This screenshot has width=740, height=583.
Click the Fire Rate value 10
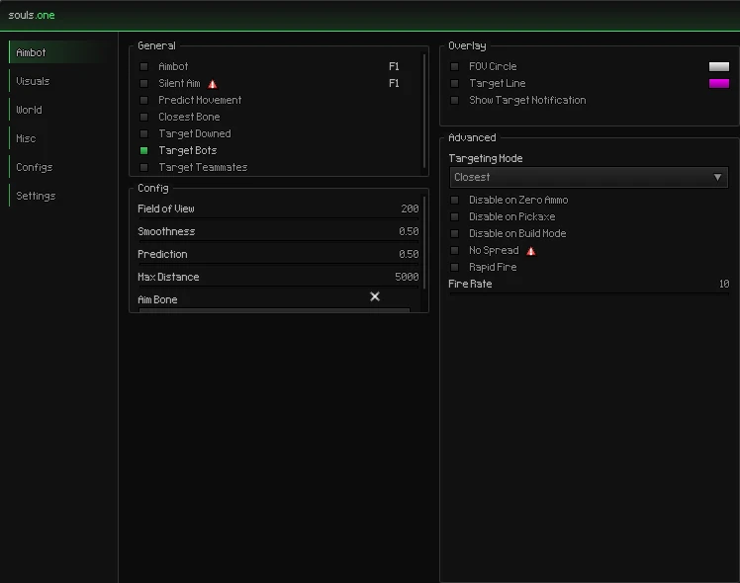[724, 284]
